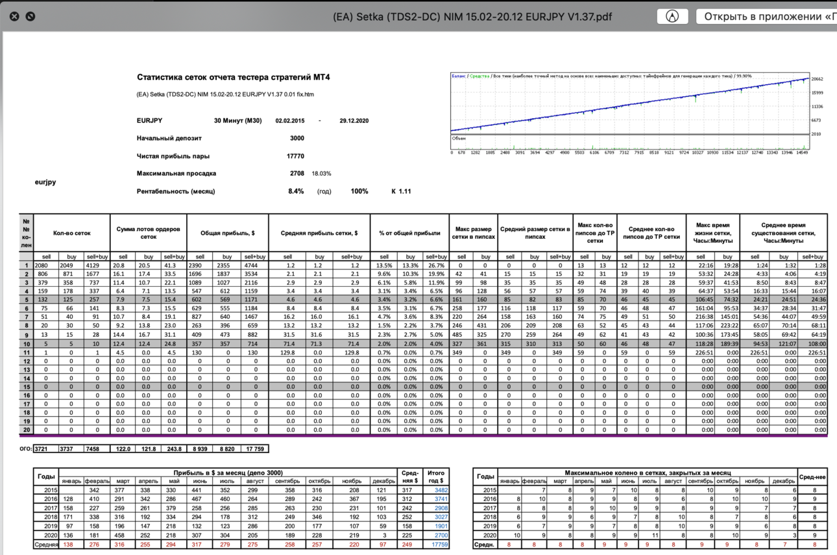Click the 'Макс кол-во пипсов до ТР сетки' header

tap(594, 233)
